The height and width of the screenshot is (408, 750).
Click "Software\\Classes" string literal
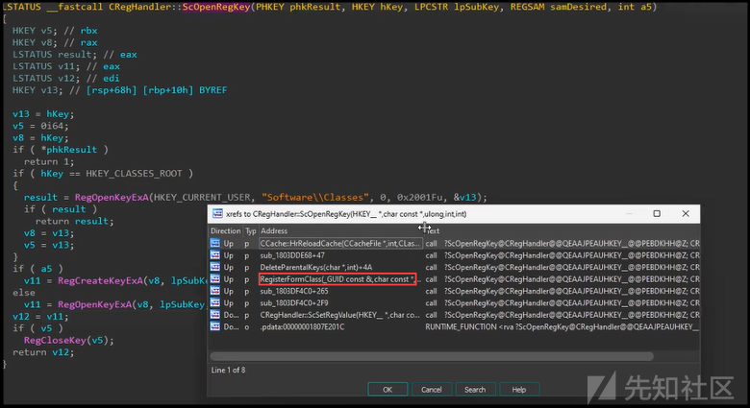click(x=315, y=198)
